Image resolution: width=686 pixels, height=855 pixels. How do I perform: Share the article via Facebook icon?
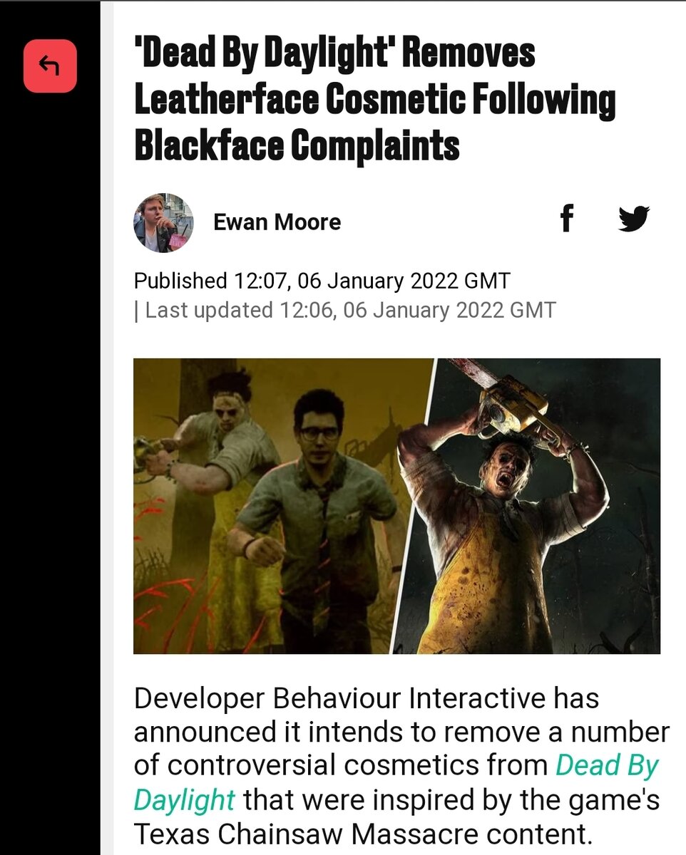click(x=567, y=219)
